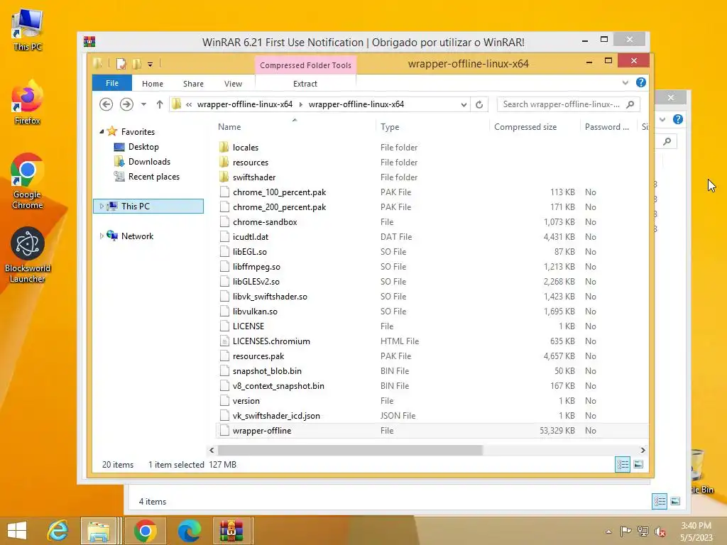The height and width of the screenshot is (545, 727).
Task: Open File Explorer taskbar button
Action: (99, 531)
